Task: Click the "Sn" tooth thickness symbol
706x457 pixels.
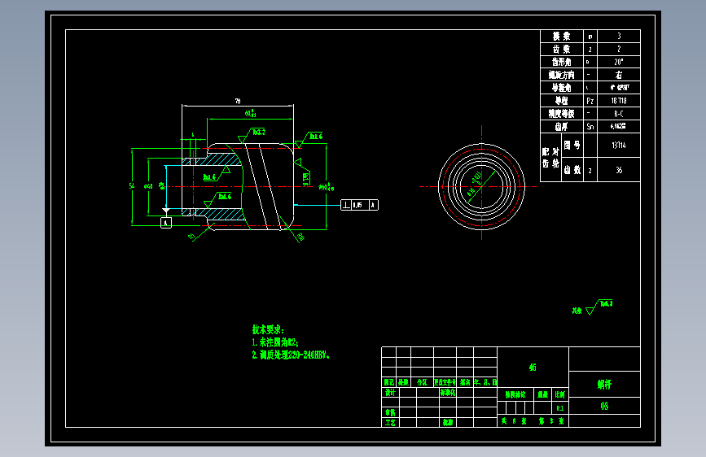Action: 590,127
